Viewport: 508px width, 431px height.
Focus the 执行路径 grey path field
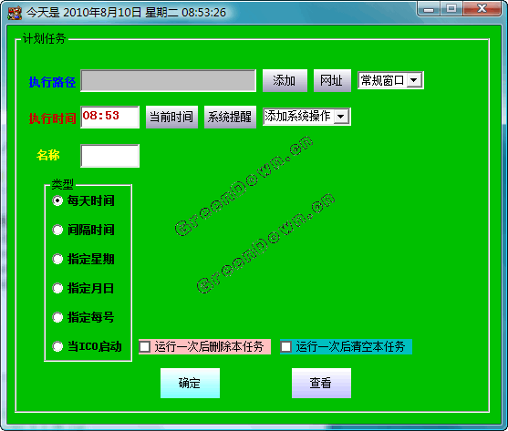(x=168, y=80)
